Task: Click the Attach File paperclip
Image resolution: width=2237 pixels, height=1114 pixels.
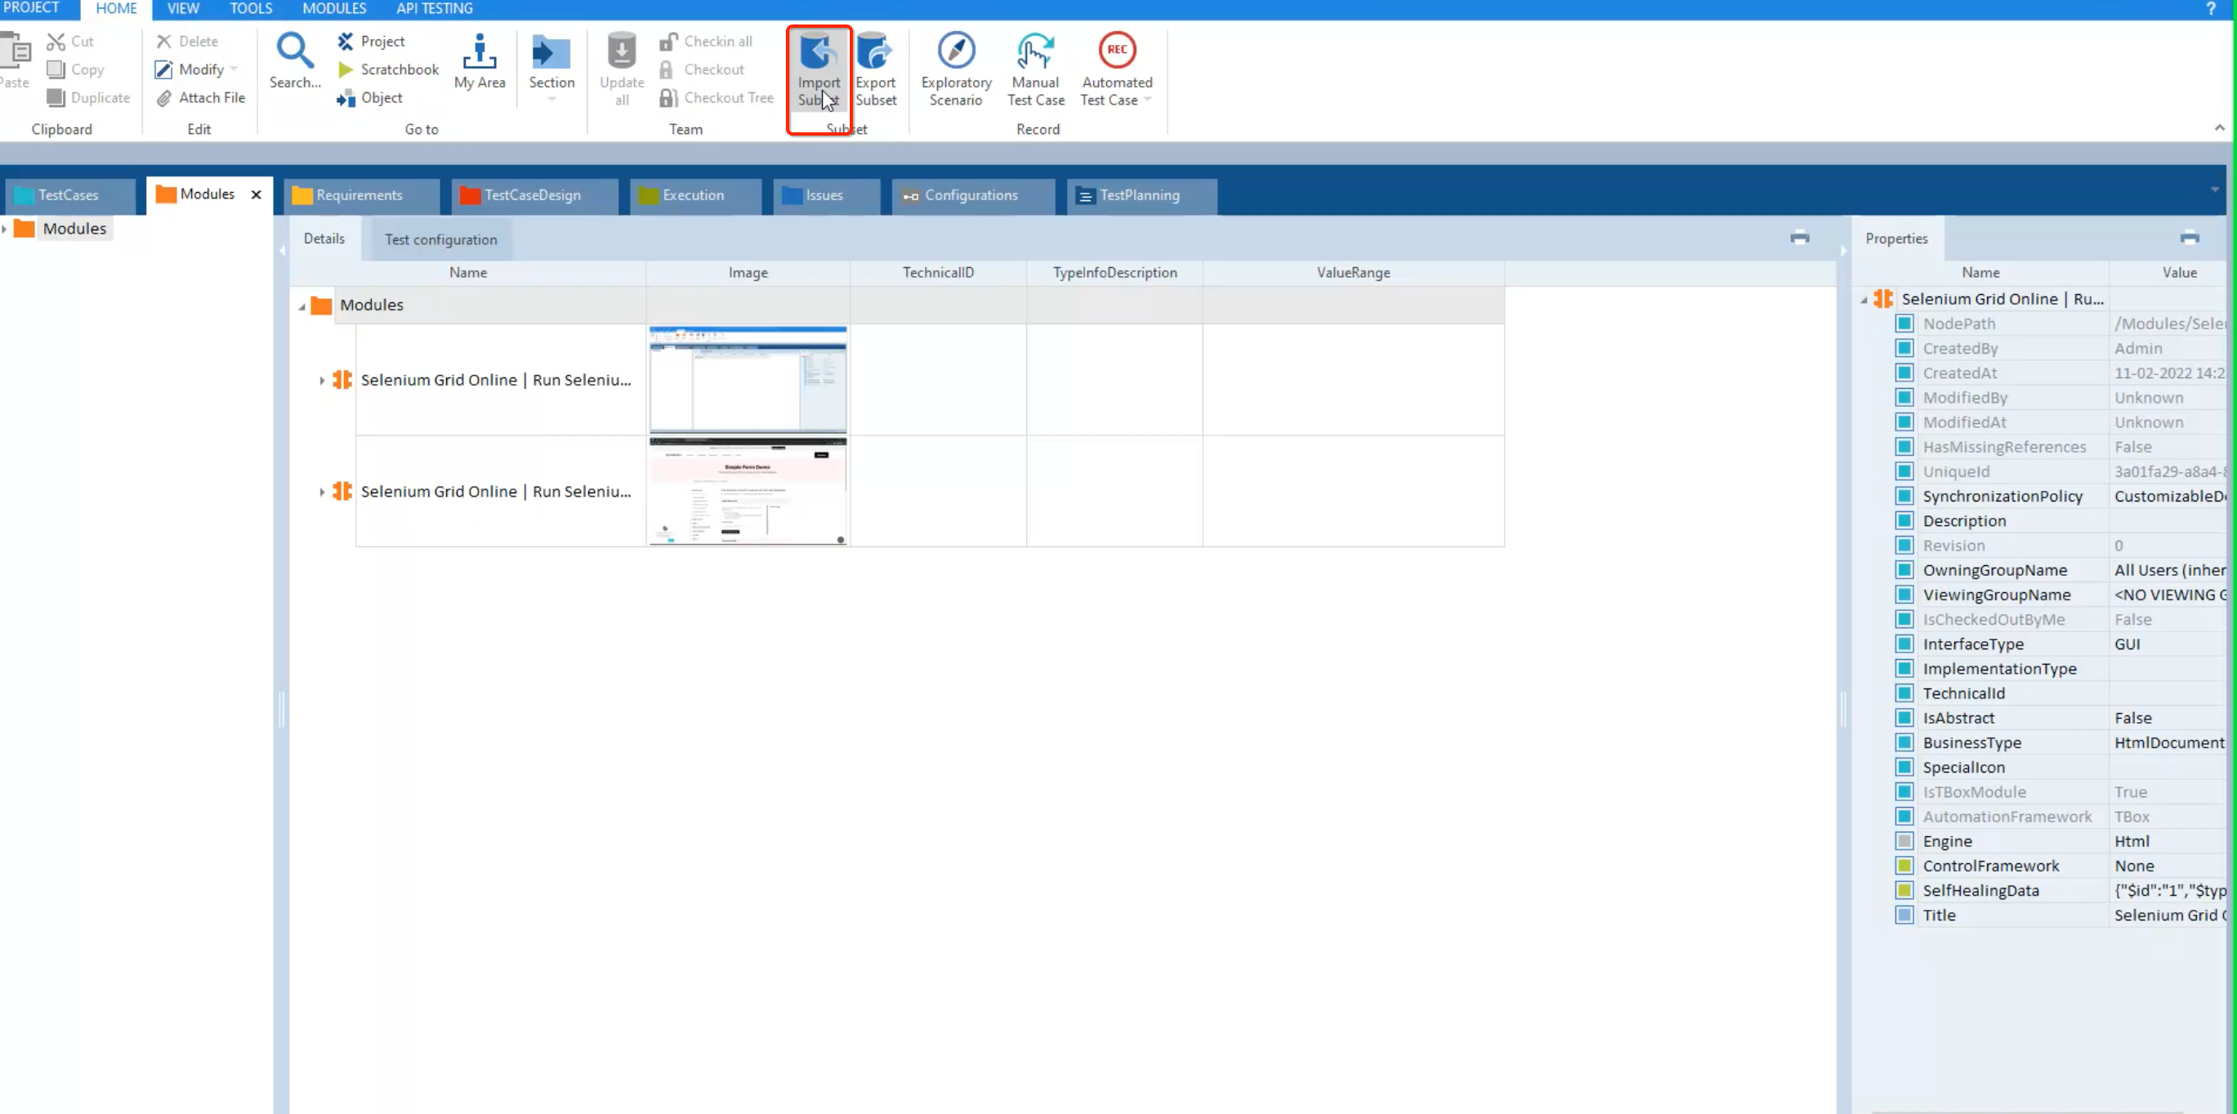Action: (164, 98)
